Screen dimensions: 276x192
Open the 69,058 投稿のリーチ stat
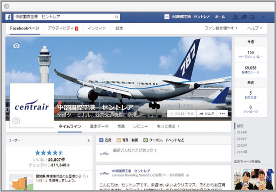pyautogui.click(x=250, y=70)
